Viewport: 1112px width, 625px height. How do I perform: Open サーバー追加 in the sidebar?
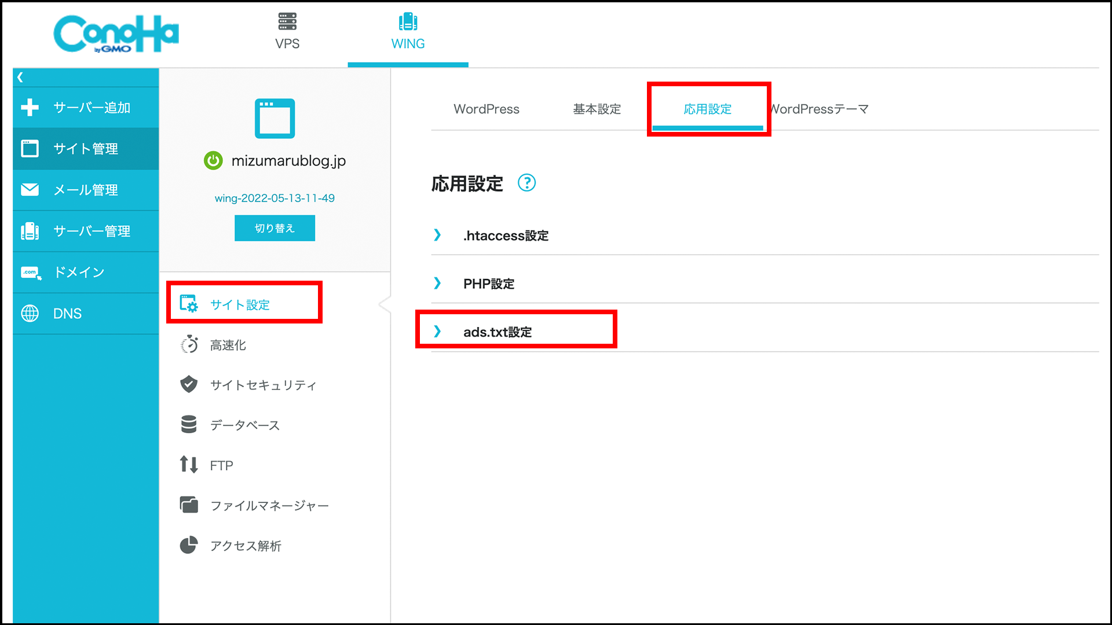coord(86,107)
